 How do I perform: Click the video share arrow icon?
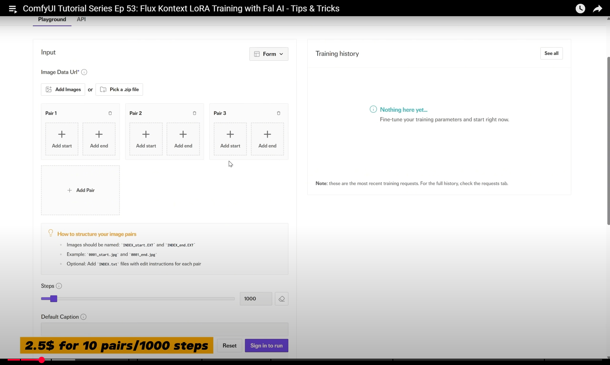click(597, 9)
